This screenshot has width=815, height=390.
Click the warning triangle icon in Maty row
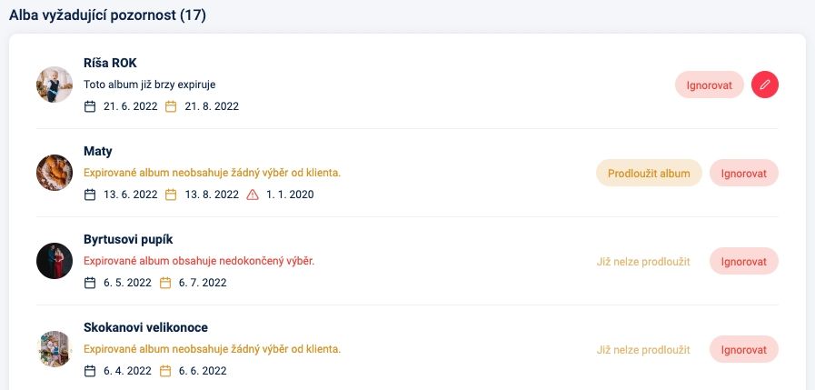(253, 195)
